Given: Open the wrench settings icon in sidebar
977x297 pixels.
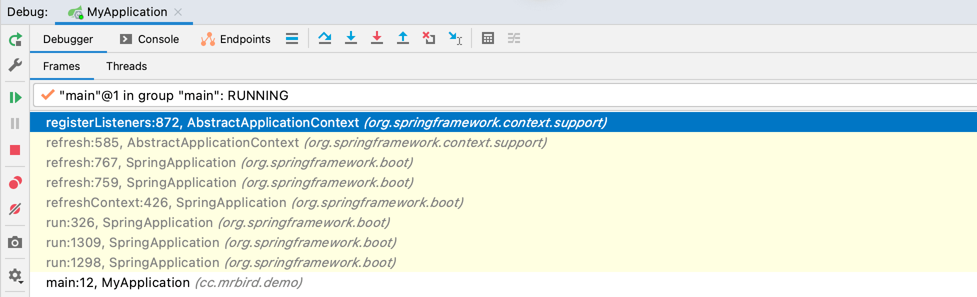Looking at the screenshot, I should pos(15,65).
